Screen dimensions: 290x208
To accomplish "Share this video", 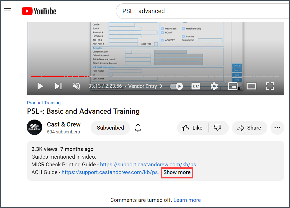I will tap(249, 128).
